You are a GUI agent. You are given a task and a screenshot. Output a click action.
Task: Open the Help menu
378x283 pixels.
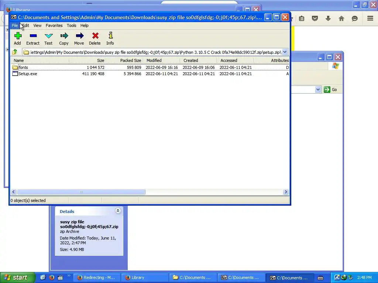85,25
